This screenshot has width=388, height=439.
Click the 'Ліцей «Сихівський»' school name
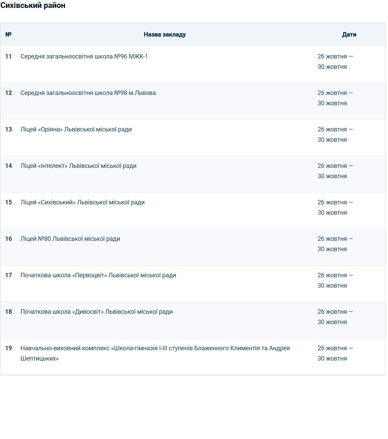(x=83, y=202)
